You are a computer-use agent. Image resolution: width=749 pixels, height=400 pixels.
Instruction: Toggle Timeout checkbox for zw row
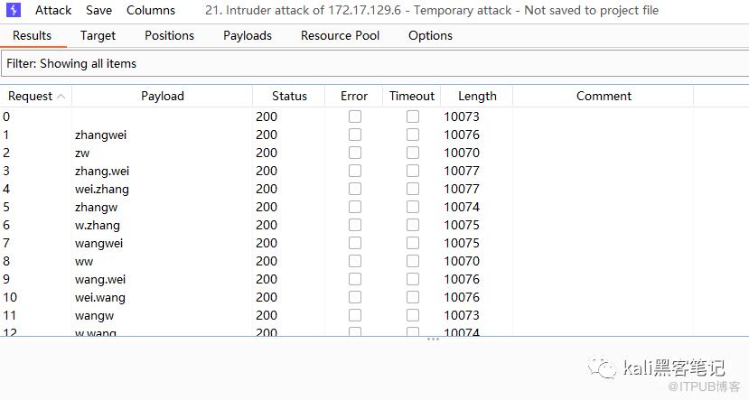[x=413, y=153]
